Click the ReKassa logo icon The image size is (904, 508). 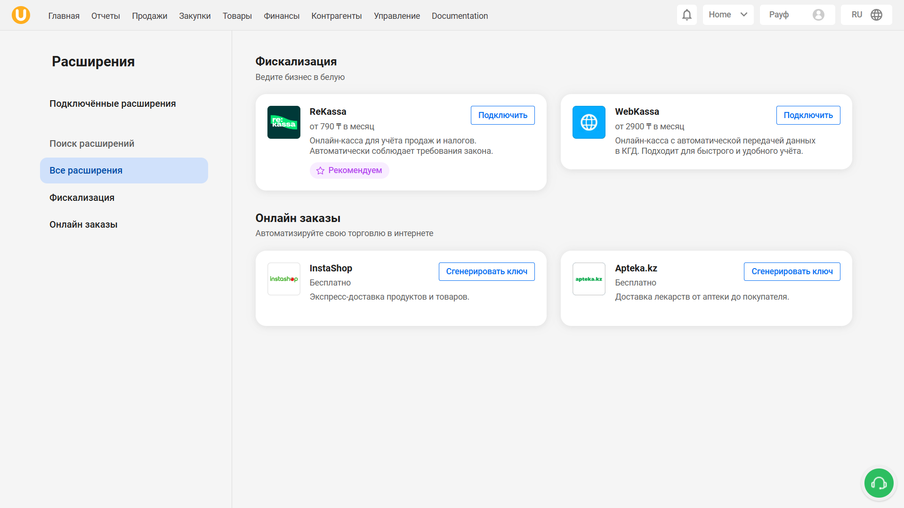[283, 122]
